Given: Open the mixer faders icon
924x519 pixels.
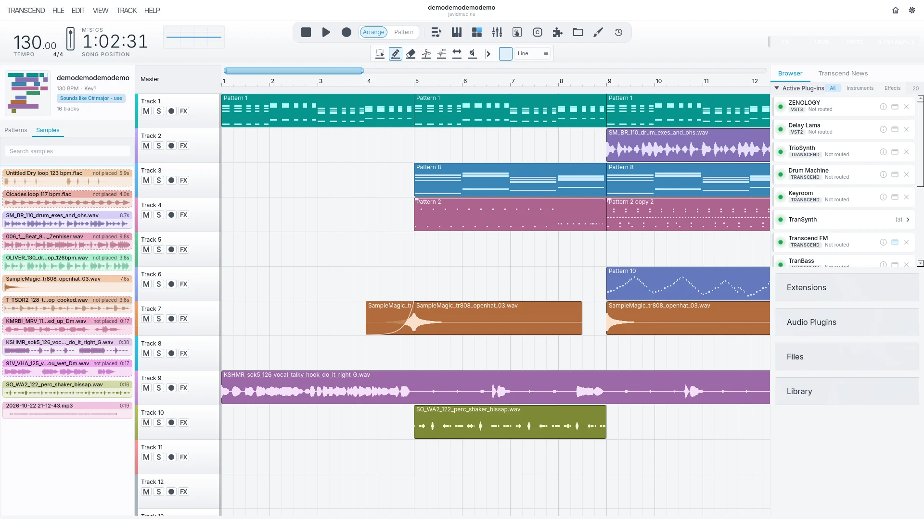Looking at the screenshot, I should coord(497,32).
